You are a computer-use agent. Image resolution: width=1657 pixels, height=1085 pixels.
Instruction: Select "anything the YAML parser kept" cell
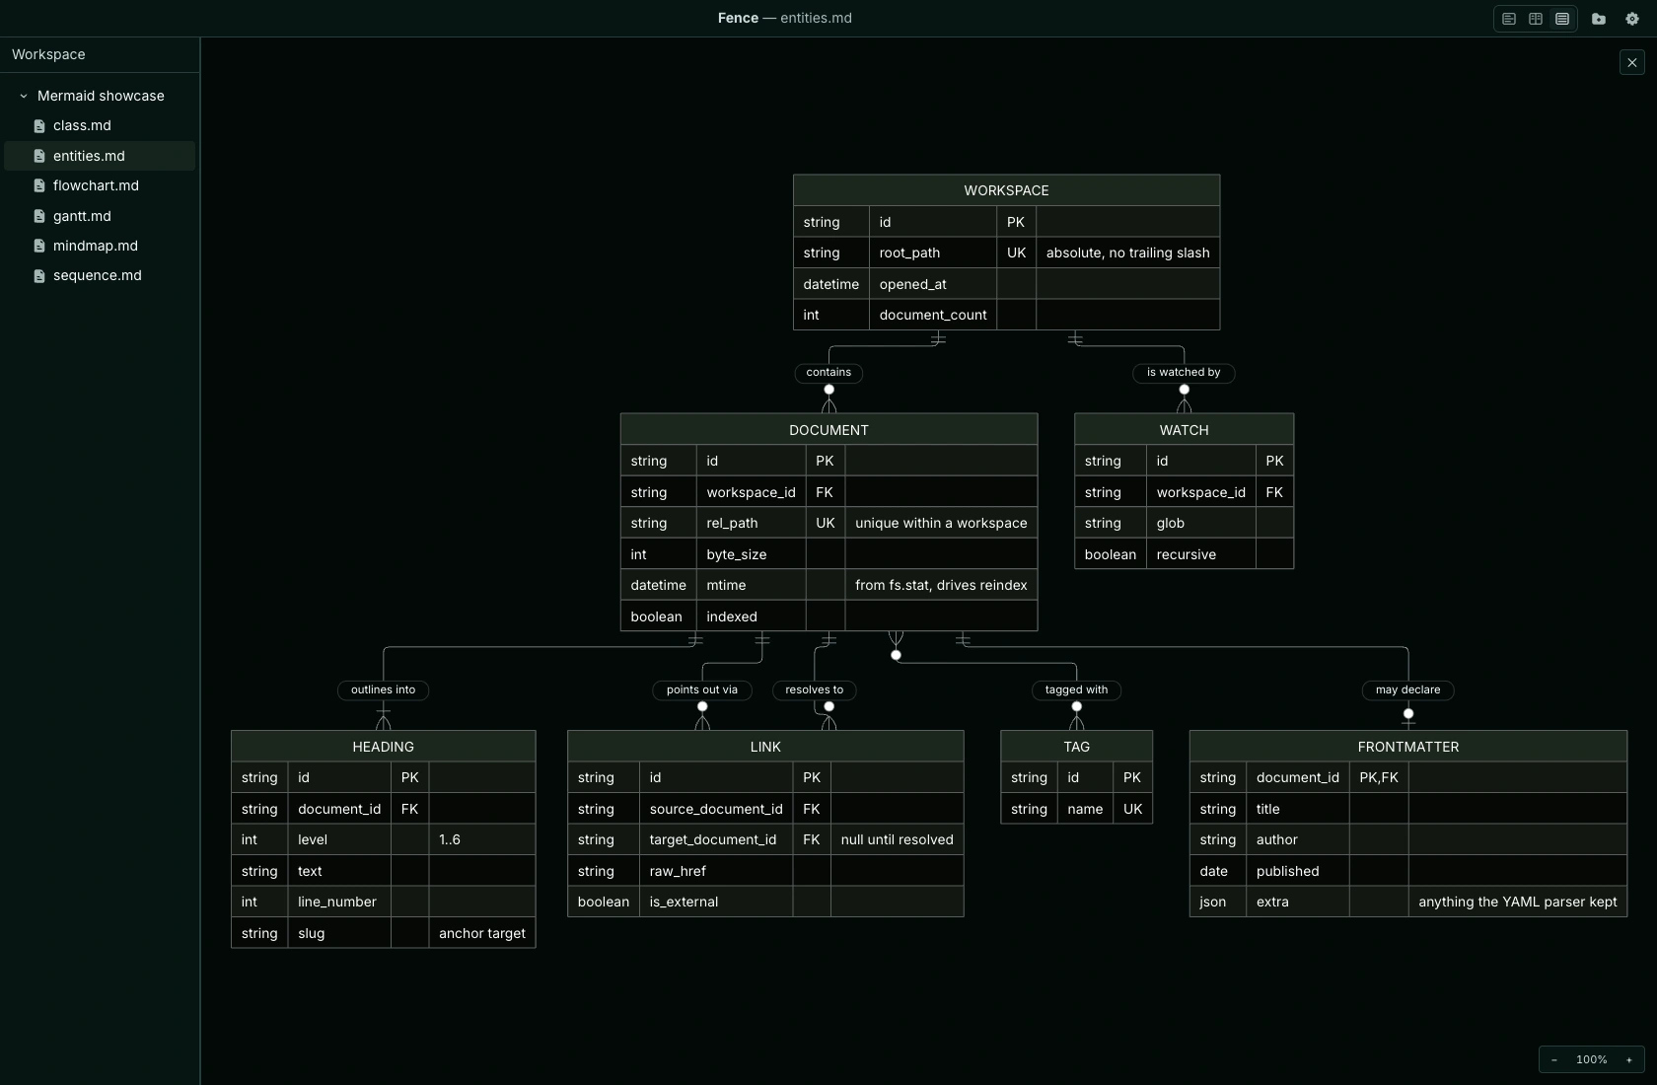(x=1517, y=902)
